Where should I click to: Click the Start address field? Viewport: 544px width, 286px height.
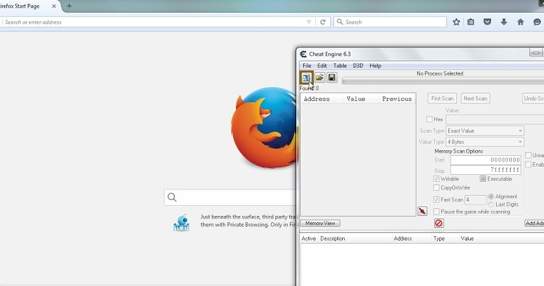(x=486, y=160)
